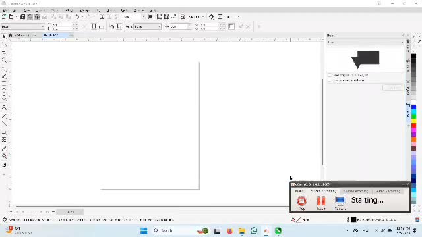Viewport: 422px width, 237px height.
Task: Select the Table grid tool
Action: coord(4,140)
